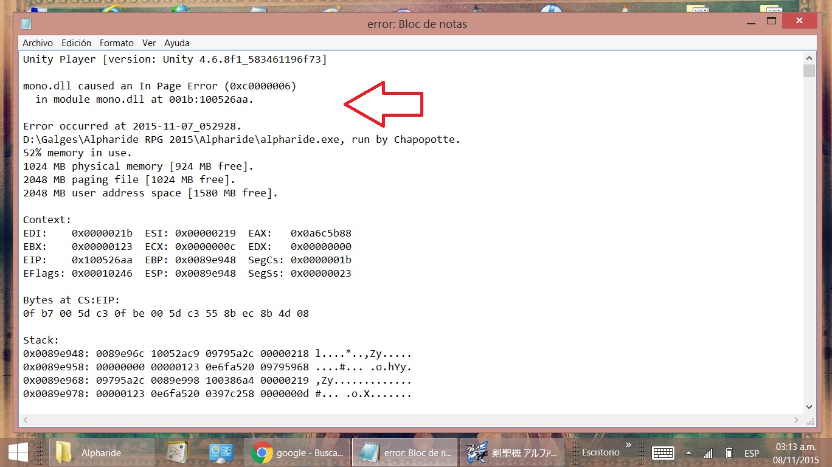The height and width of the screenshot is (467, 832).
Task: Click the 'Stack:' heading
Action: (x=41, y=340)
